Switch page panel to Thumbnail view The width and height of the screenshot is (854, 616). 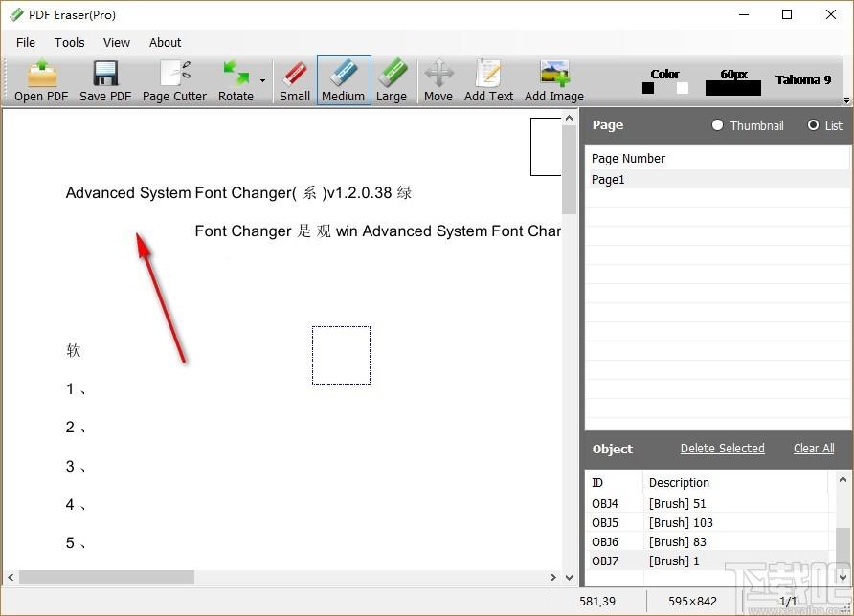tap(748, 125)
